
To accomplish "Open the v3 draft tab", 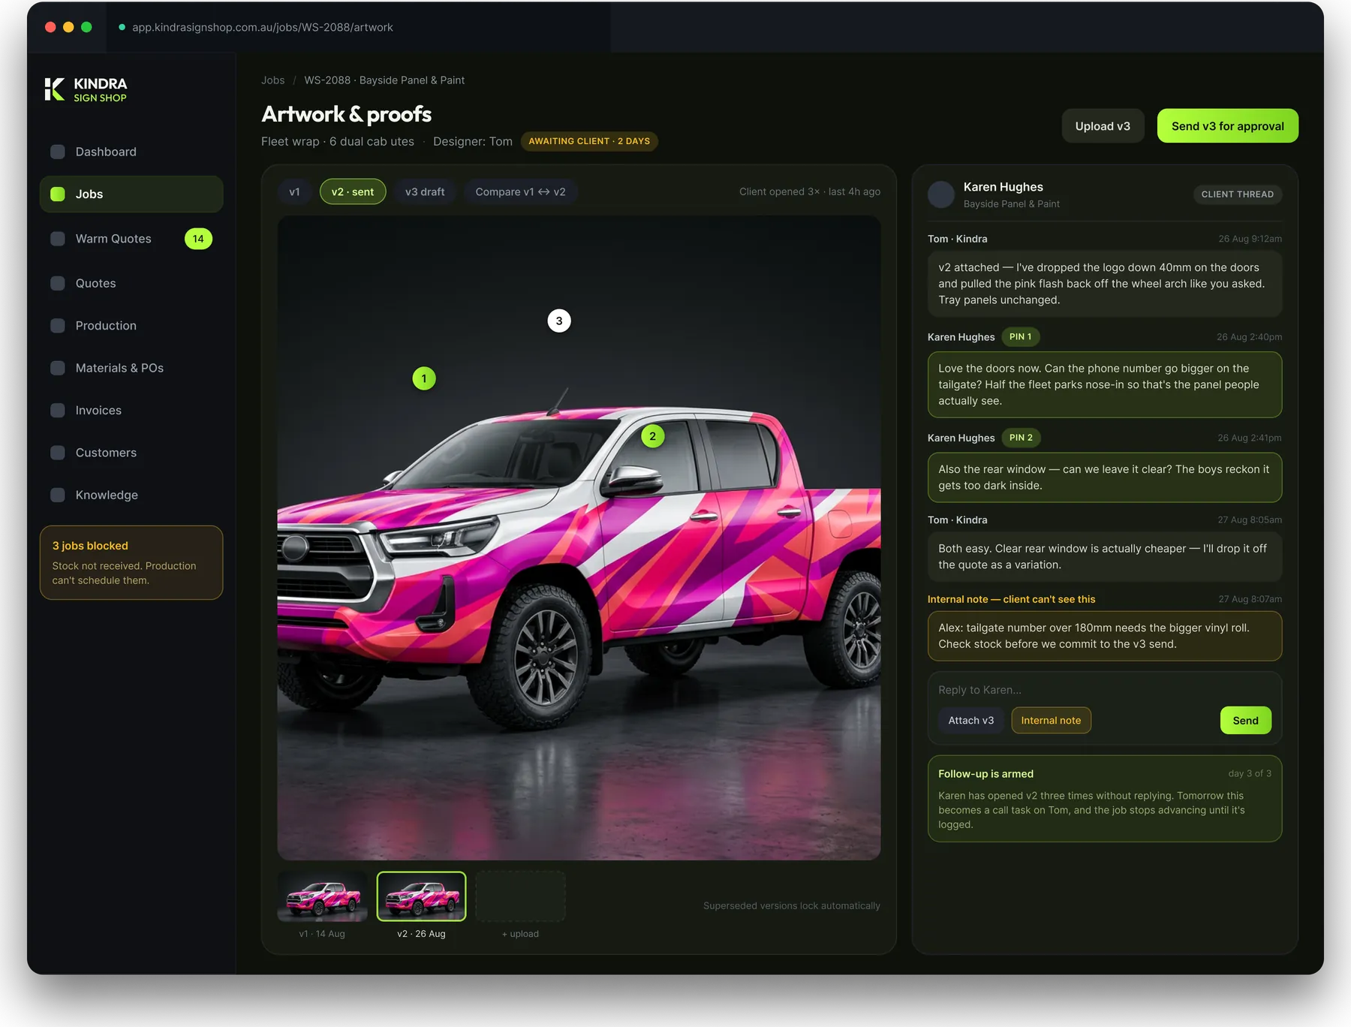I will (425, 191).
